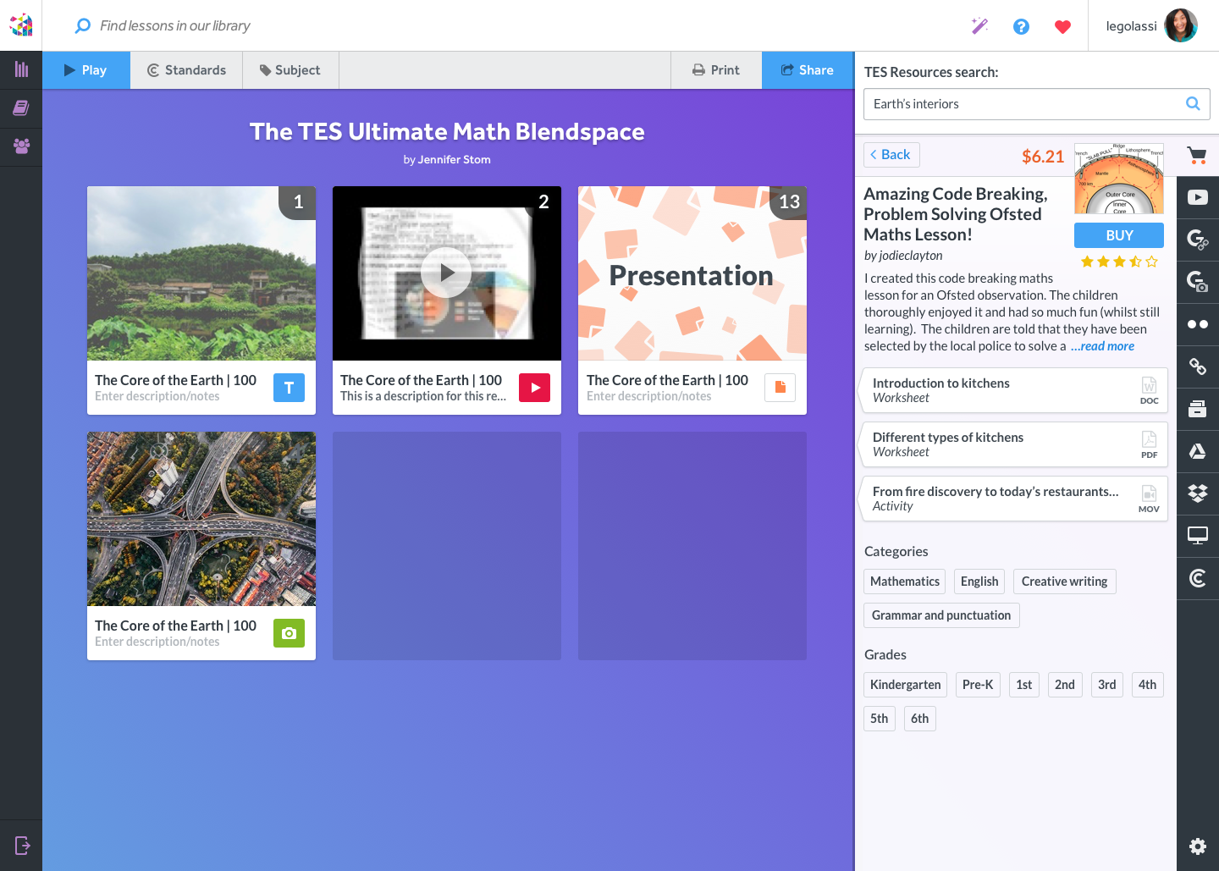Screen dimensions: 1219x871
Task: Open the lessons book sidebar icon
Action: (21, 107)
